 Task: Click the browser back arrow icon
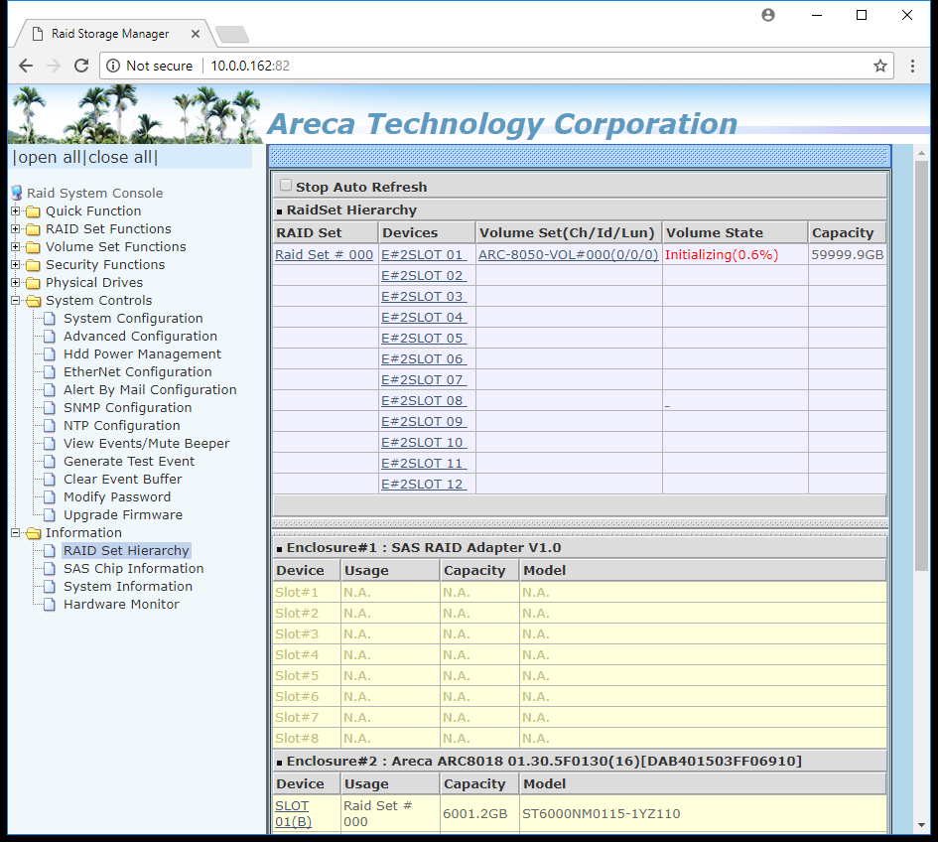(x=26, y=66)
